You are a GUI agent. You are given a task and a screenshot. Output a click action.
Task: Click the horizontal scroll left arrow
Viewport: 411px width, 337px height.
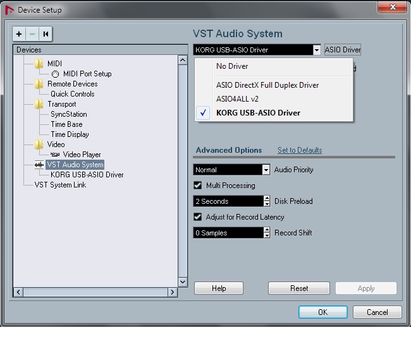[x=18, y=292]
